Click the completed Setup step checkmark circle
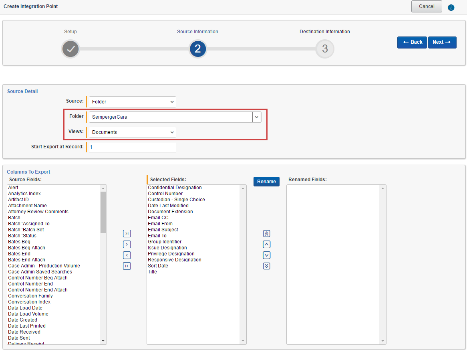Screen dimensions: 467x350 70,49
